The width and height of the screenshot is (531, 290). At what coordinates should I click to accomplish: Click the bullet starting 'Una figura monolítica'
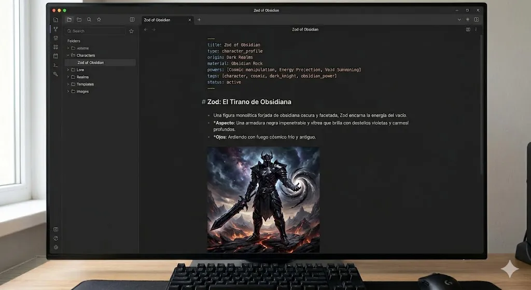(310, 116)
